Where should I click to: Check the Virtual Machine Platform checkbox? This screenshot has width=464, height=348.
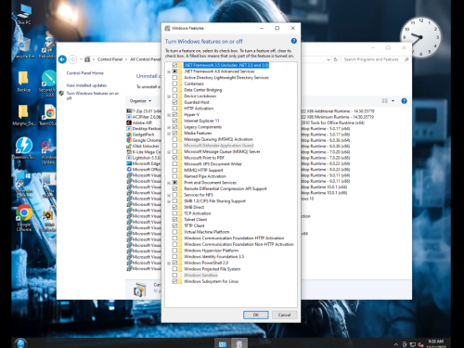pos(174,232)
